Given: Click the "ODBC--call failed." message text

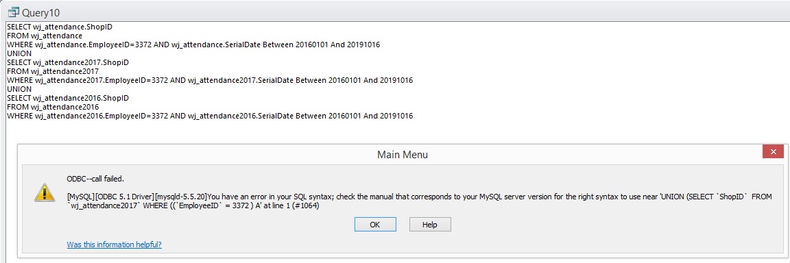Looking at the screenshot, I should 95,179.
